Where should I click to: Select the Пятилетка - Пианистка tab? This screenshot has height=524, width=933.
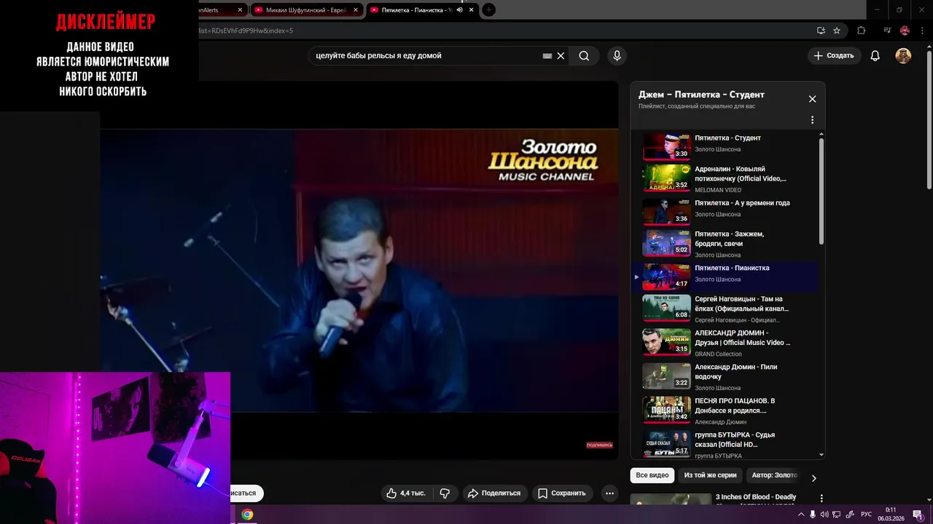[415, 10]
